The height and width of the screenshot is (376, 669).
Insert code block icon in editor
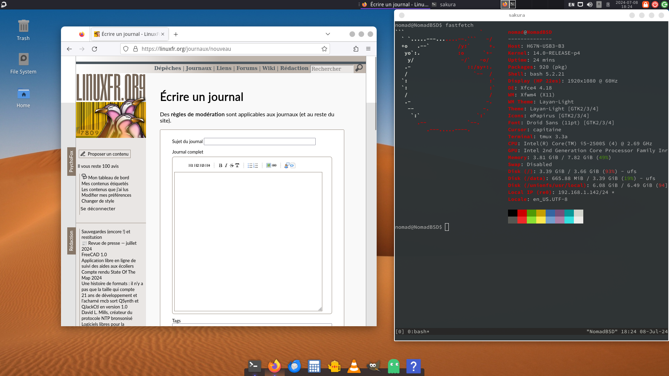coord(292,165)
